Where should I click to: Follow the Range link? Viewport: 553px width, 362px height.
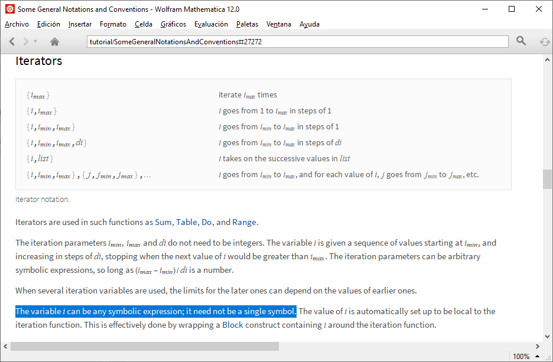click(x=244, y=222)
